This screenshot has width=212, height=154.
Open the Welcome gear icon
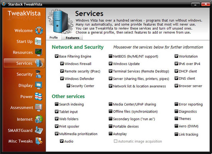[x=39, y=30]
